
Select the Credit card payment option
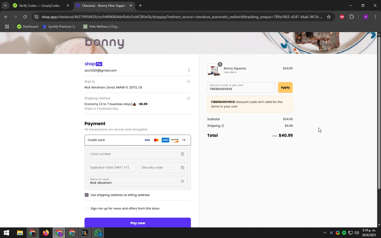pos(138,140)
